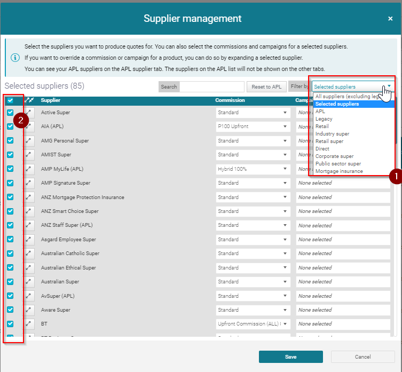Open ANZ Mortgage Protection Insurance campaign selector

click(343, 197)
